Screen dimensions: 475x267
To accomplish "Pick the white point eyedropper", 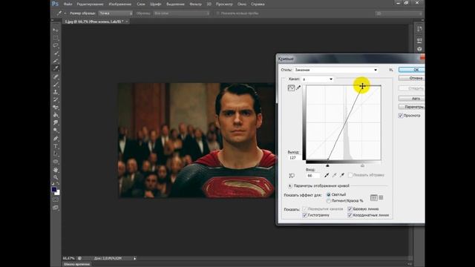I will point(342,175).
